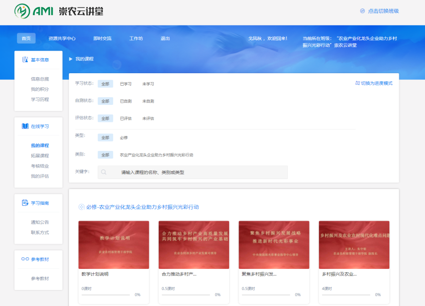The width and height of the screenshot is (425, 306).
Task: Open the 资源共享中心 nav tab
Action: tap(62, 39)
